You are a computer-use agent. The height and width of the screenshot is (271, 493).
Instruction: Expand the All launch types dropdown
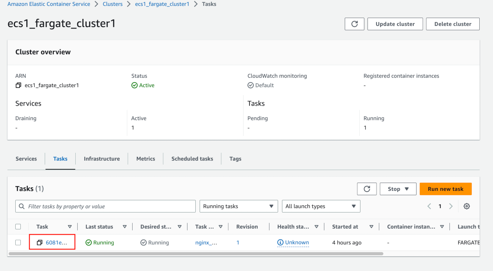[321, 206]
